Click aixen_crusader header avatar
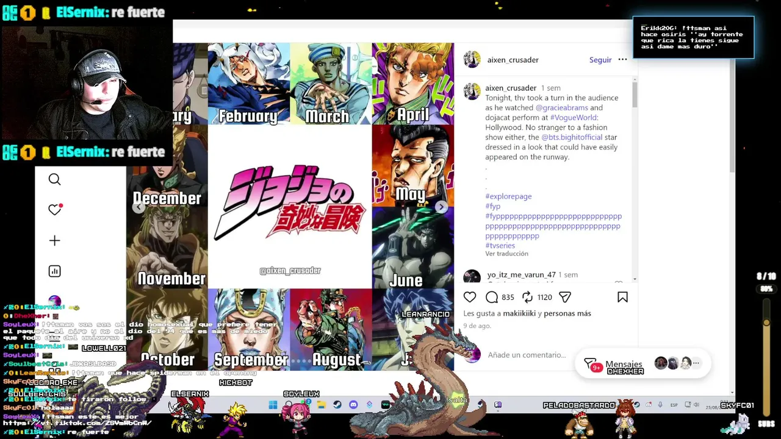This screenshot has width=781, height=439. tap(472, 59)
